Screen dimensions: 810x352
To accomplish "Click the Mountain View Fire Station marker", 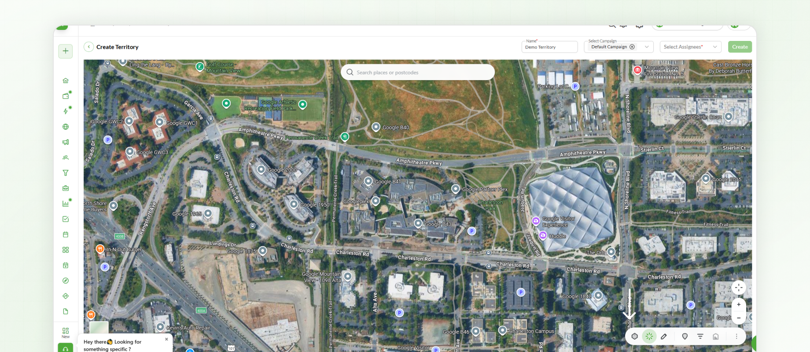I will 637,70.
